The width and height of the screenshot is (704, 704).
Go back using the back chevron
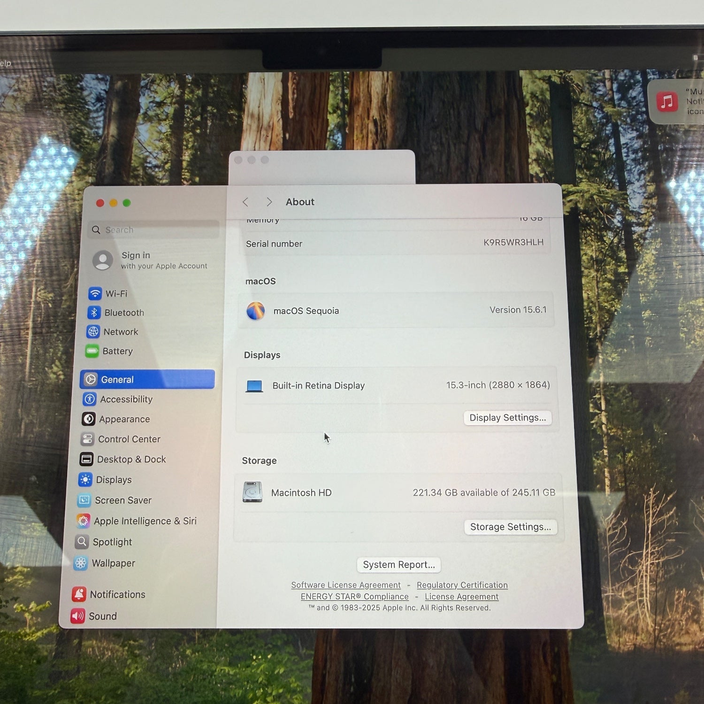coord(245,202)
